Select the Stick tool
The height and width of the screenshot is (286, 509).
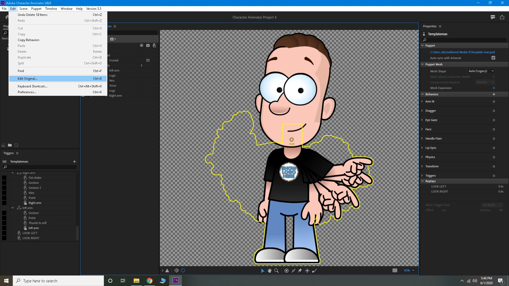[x=293, y=271]
